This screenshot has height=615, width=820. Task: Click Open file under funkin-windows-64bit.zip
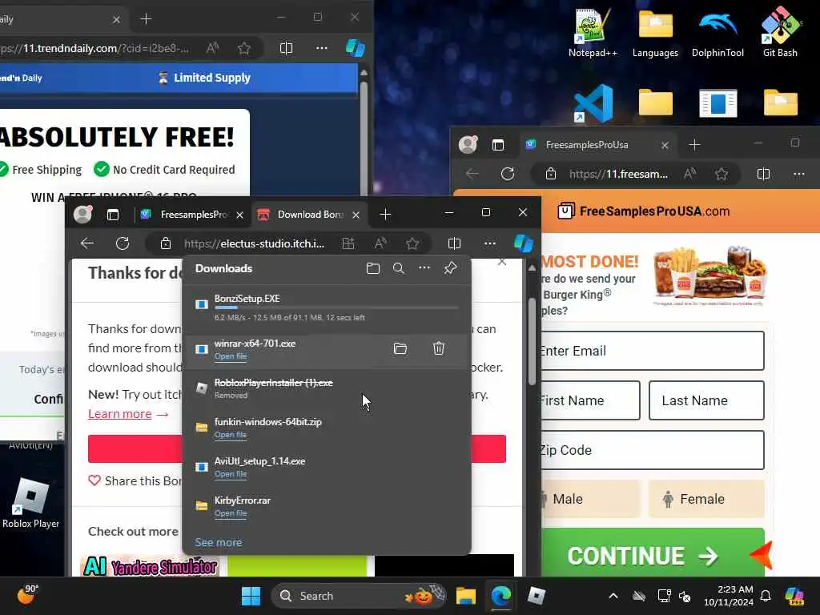230,435
